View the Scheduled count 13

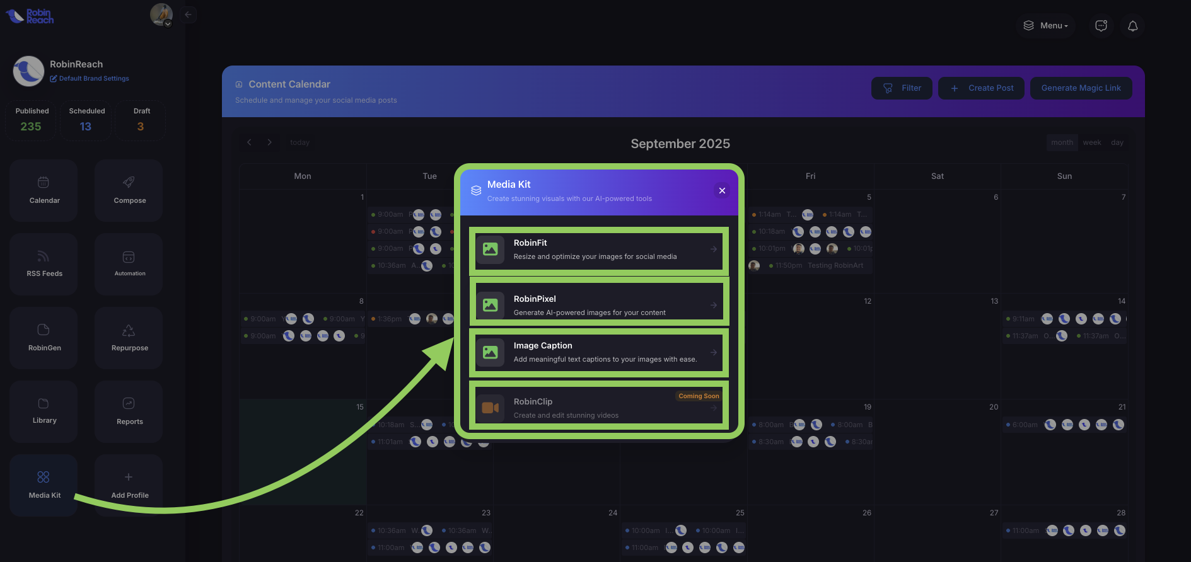[x=86, y=127]
